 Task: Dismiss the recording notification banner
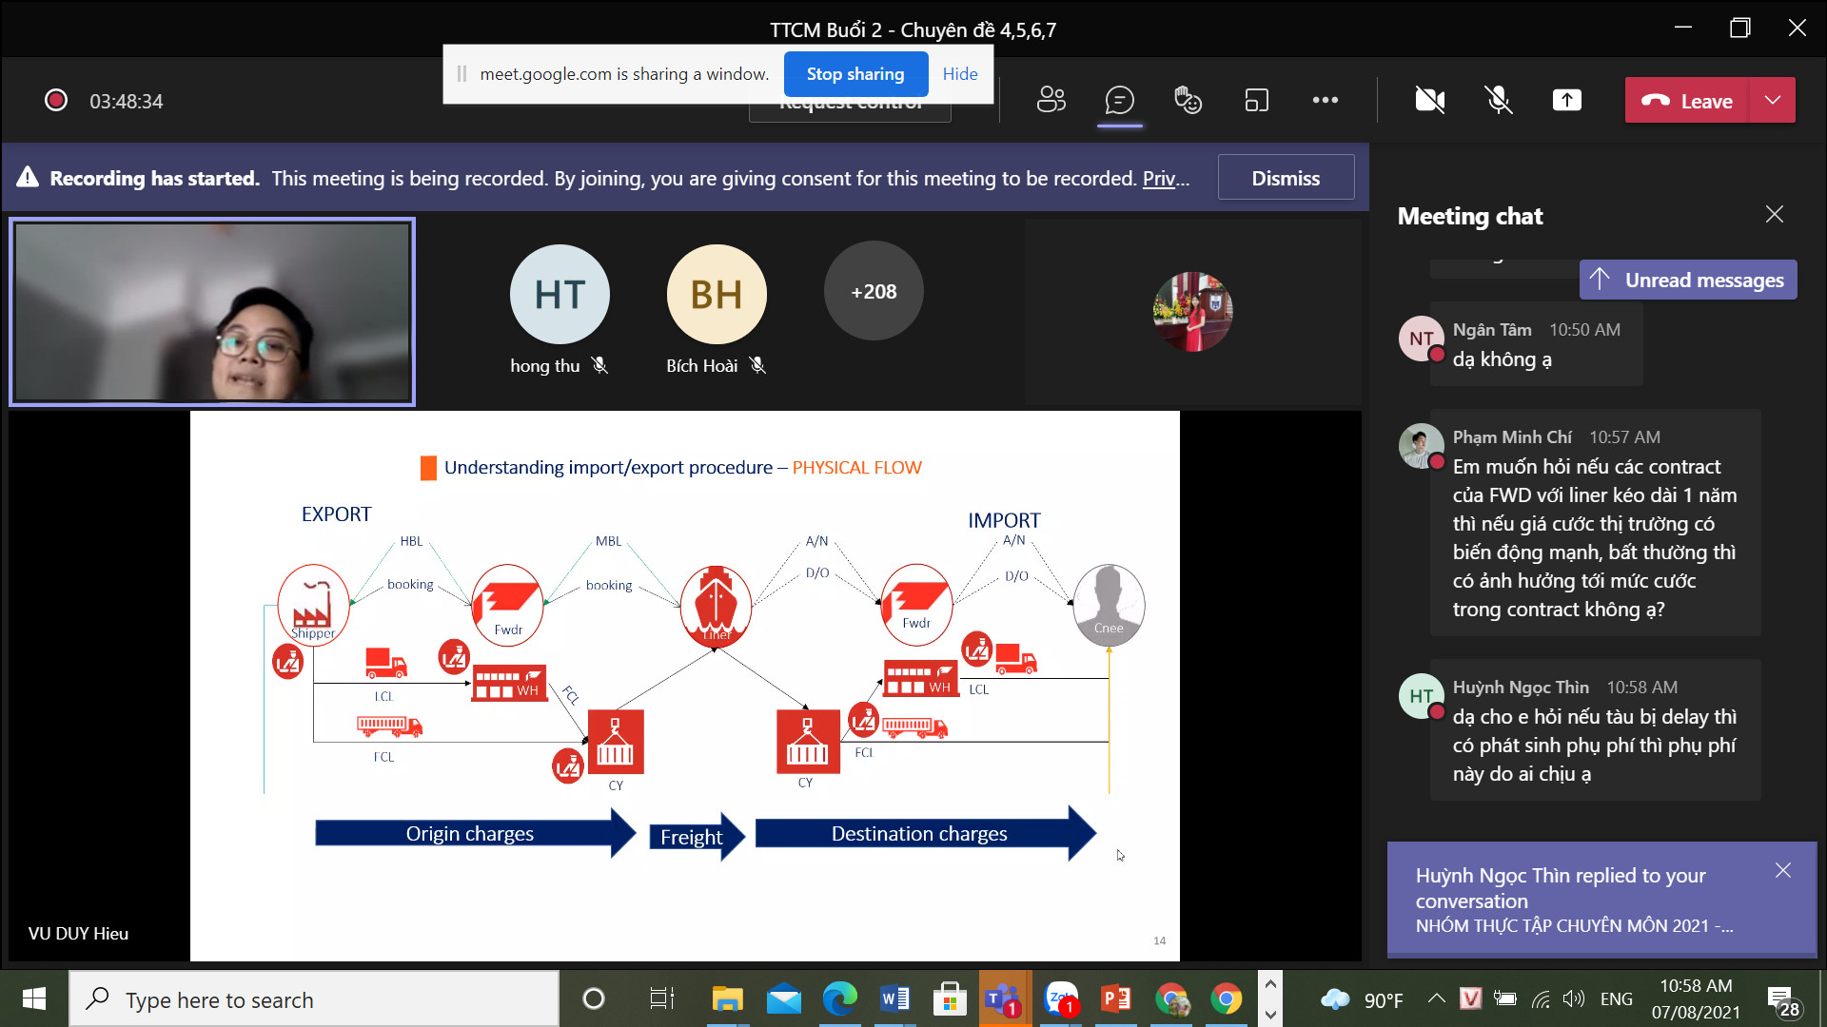point(1285,178)
